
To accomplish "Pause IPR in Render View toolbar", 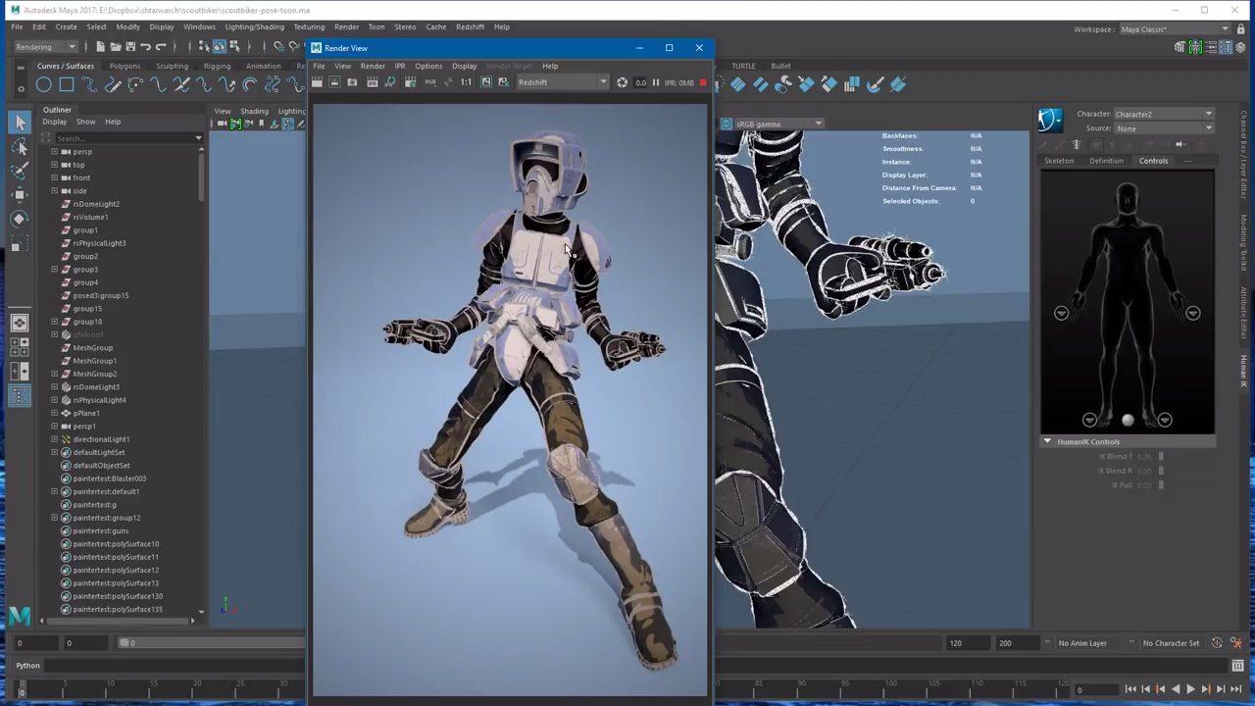I will [656, 82].
